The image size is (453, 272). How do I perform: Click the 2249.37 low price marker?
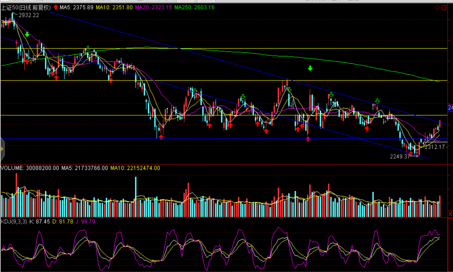tap(400, 157)
